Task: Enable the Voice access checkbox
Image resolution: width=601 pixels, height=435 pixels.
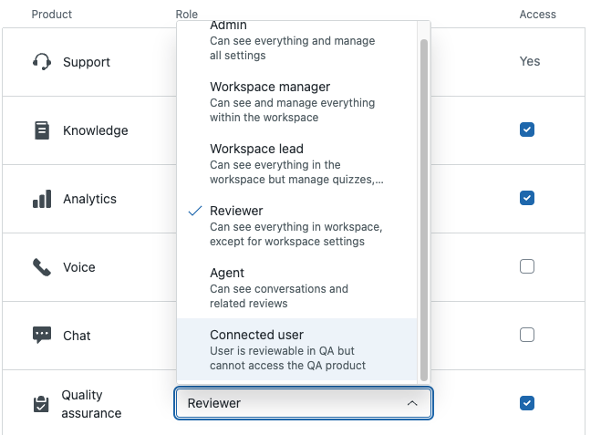Action: click(526, 266)
